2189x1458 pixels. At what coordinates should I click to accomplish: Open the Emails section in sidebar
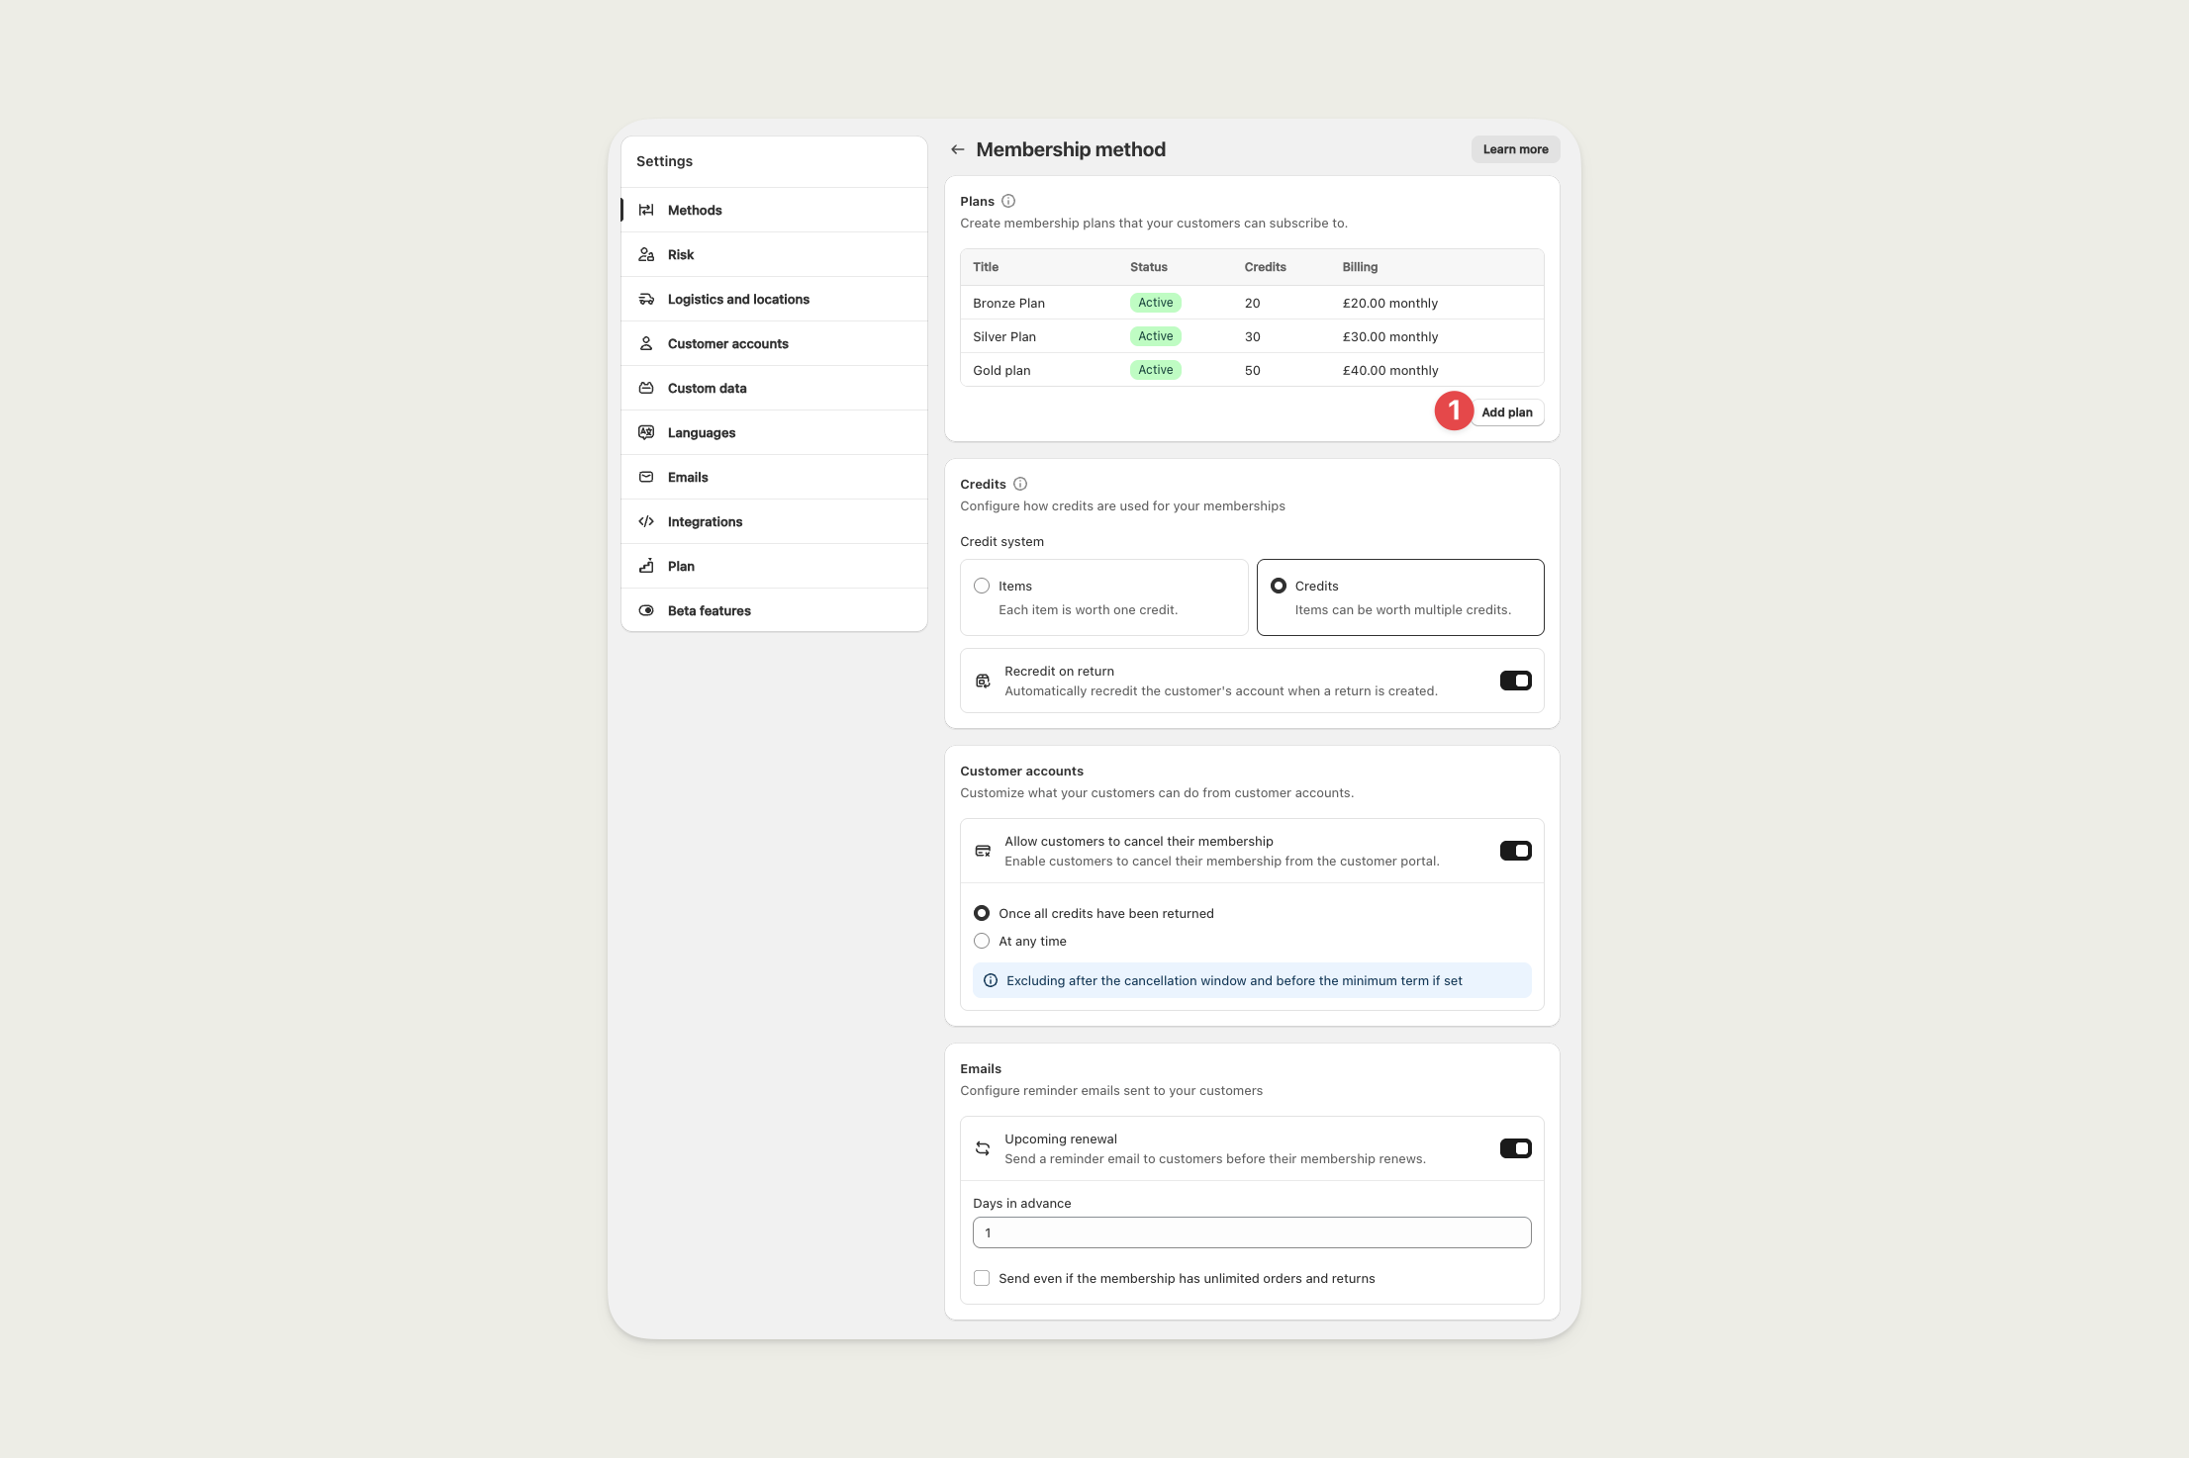point(688,477)
